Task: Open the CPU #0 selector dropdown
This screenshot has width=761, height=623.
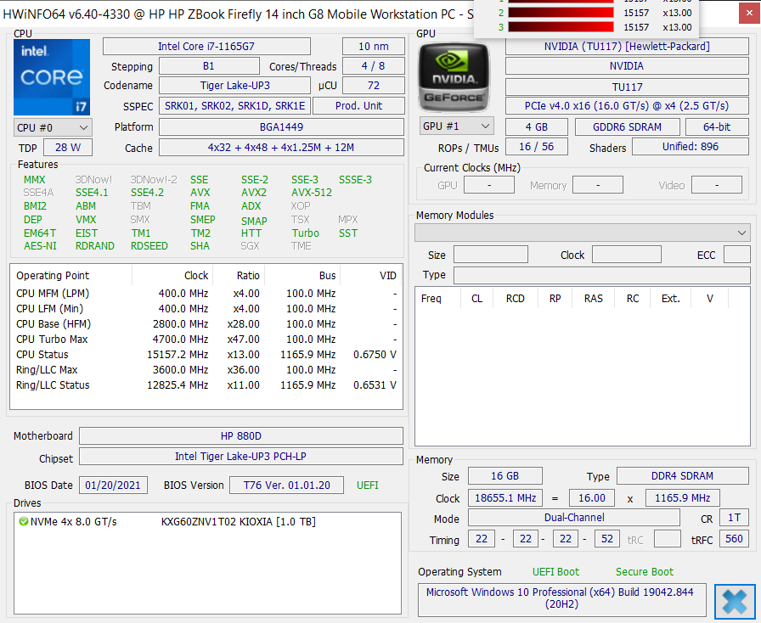Action: click(53, 127)
